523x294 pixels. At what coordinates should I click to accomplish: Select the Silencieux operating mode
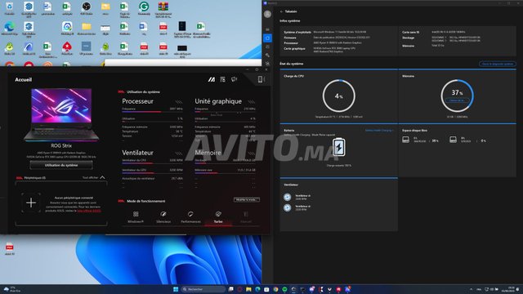click(163, 217)
